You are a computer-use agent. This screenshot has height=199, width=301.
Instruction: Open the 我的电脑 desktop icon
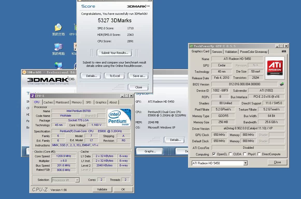58,49
